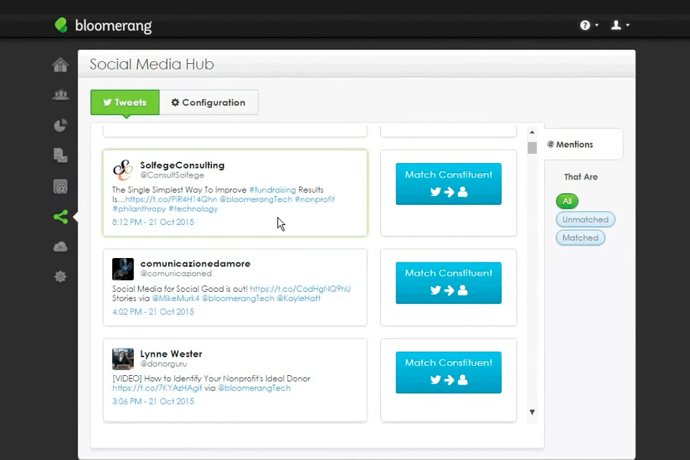The height and width of the screenshot is (460, 690).
Task: Open the https://t.co/PiR4H14Qhn link
Action: [171, 199]
